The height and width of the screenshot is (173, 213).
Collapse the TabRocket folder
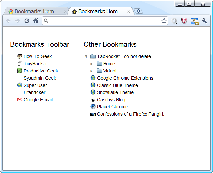pyautogui.click(x=86, y=56)
